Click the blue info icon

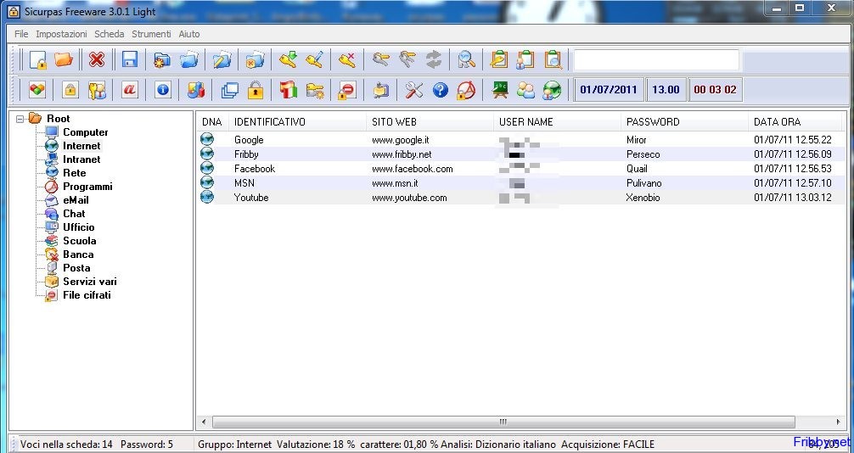coord(162,90)
